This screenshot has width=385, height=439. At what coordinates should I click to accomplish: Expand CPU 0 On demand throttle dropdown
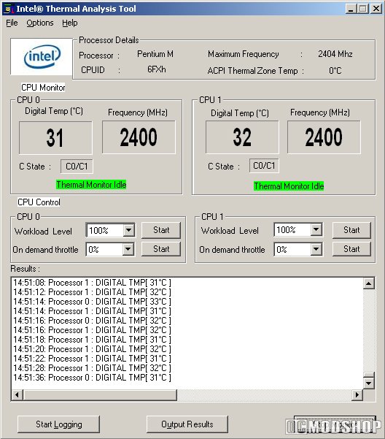128,249
